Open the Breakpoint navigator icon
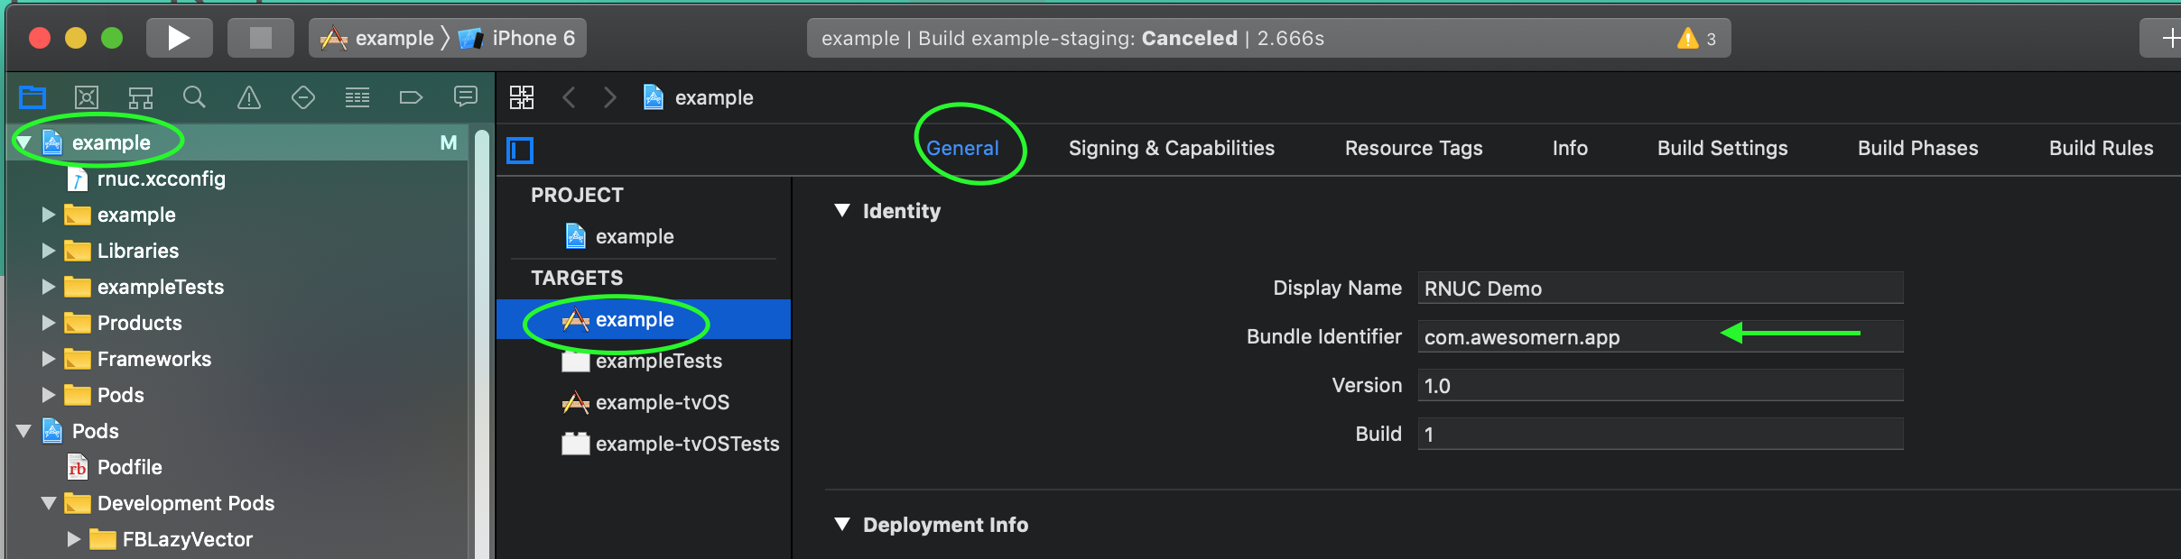This screenshot has height=559, width=2181. coord(411,97)
